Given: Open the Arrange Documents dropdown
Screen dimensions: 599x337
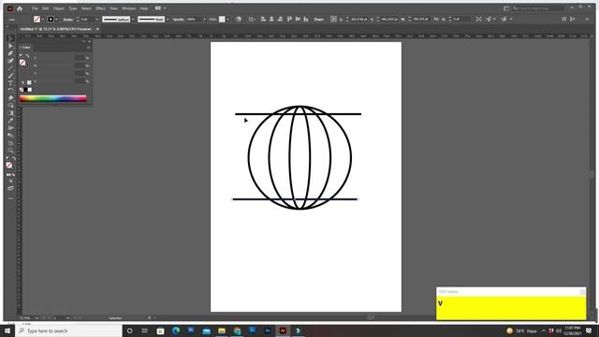Looking at the screenshot, I should point(160,8).
